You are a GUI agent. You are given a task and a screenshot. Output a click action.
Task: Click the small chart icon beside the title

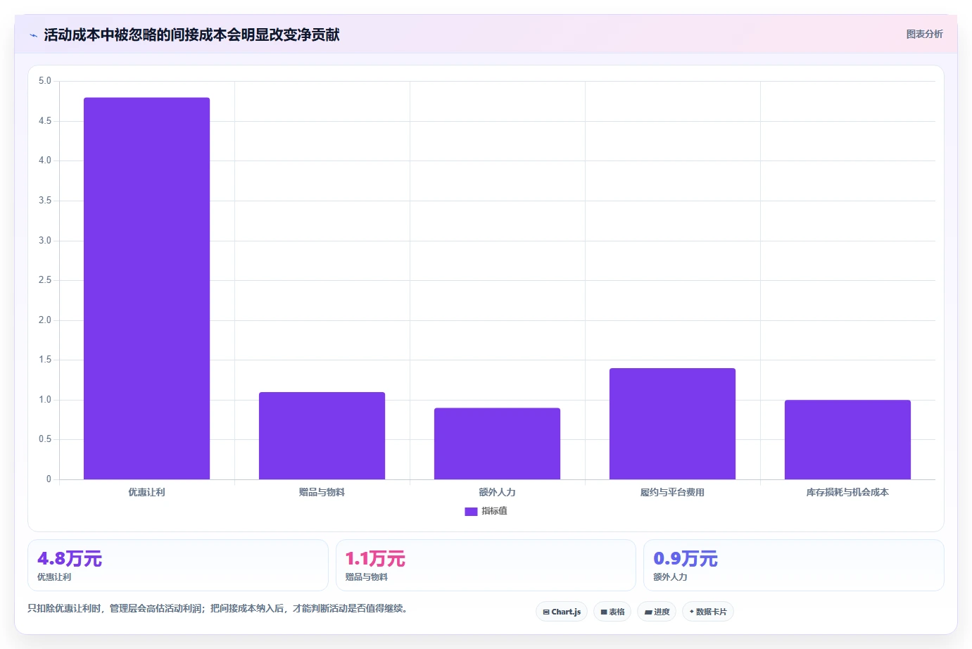coord(33,35)
